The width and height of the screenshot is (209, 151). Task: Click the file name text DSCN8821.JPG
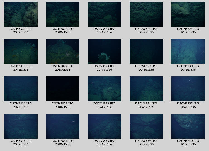coord(21,29)
